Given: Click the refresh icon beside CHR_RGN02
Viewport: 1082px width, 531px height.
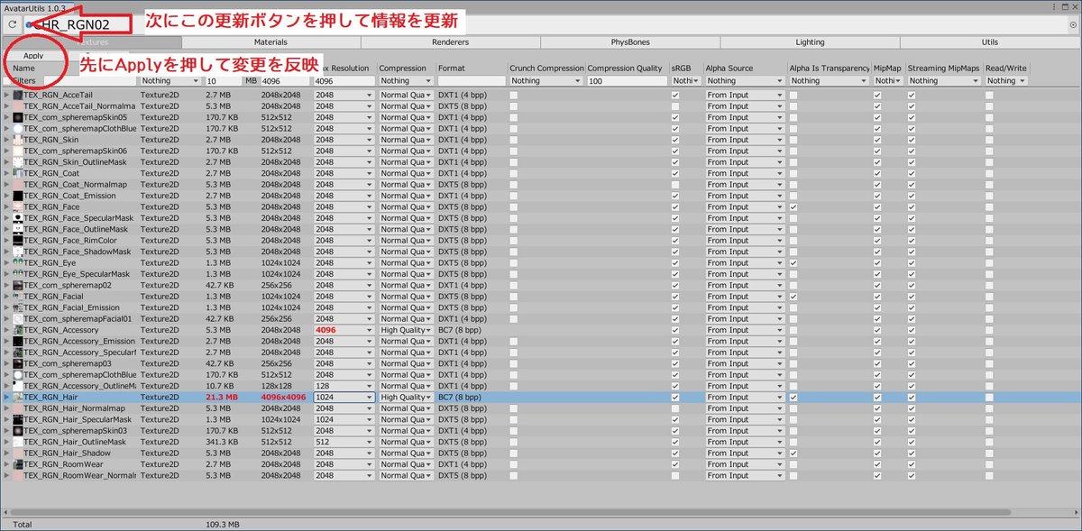Looking at the screenshot, I should point(13,25).
